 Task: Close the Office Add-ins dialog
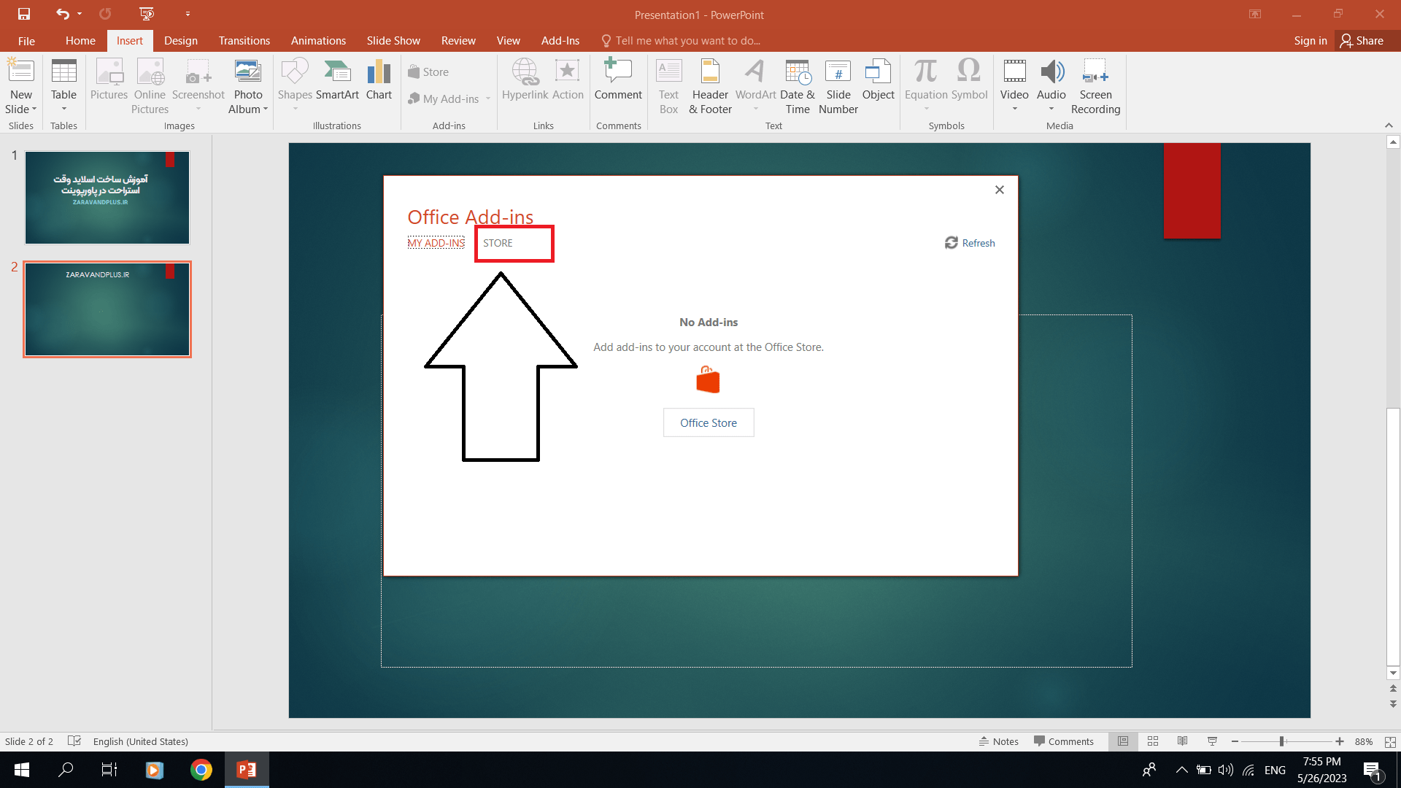[1000, 190]
